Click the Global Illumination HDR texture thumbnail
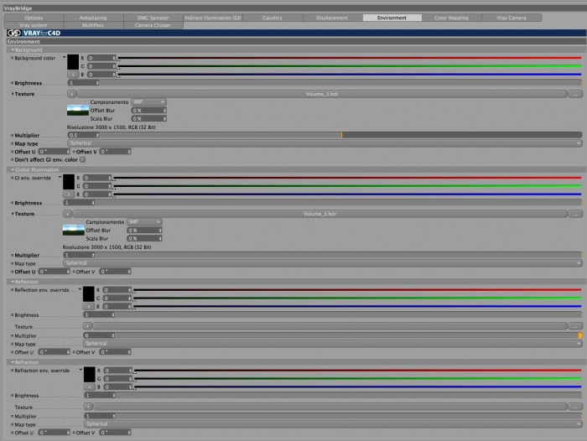This screenshot has height=441, width=587. 74,230
